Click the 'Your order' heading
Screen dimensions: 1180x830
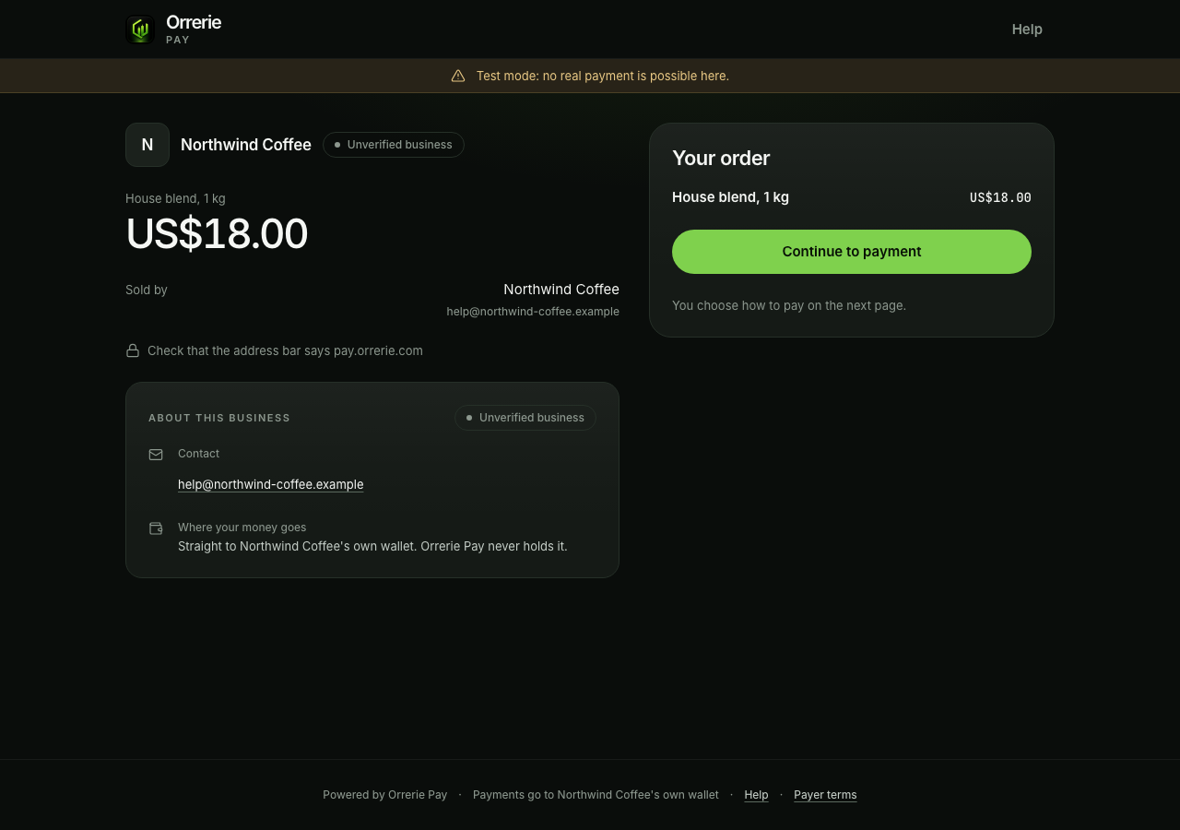coord(721,158)
